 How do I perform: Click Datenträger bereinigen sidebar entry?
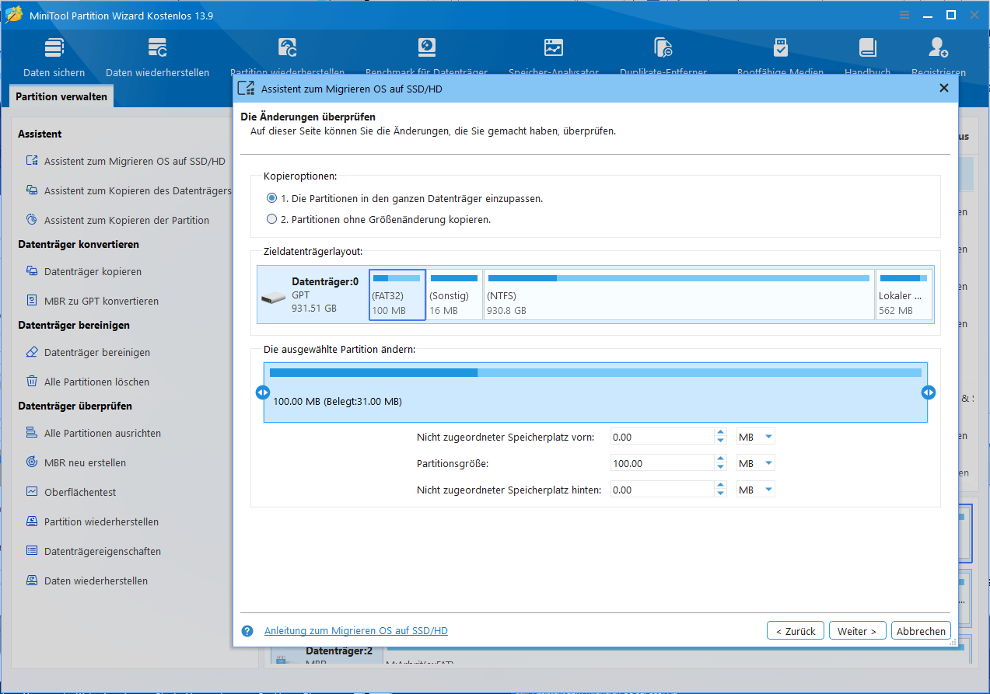(88, 352)
